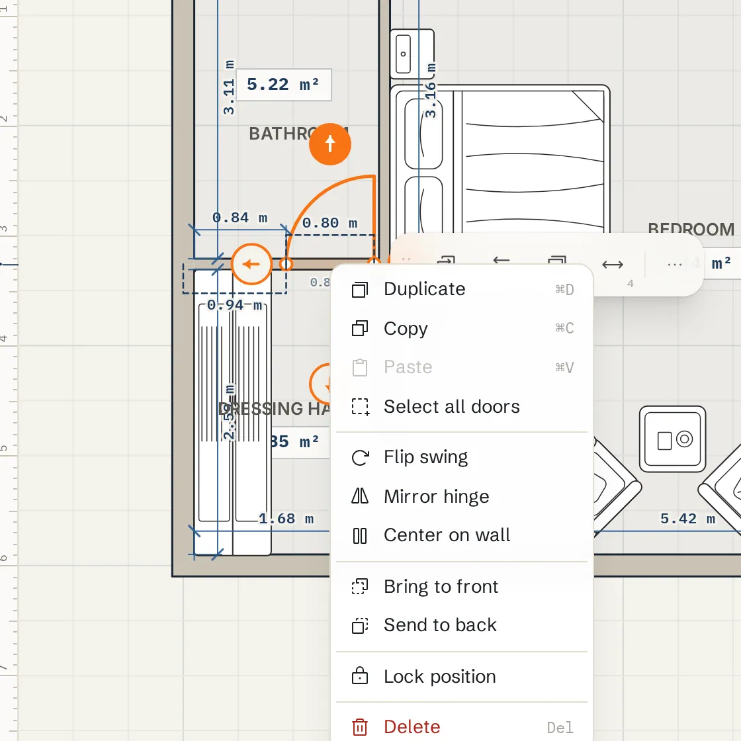
Task: Click the 5.42 m dimension label
Action: pos(687,519)
